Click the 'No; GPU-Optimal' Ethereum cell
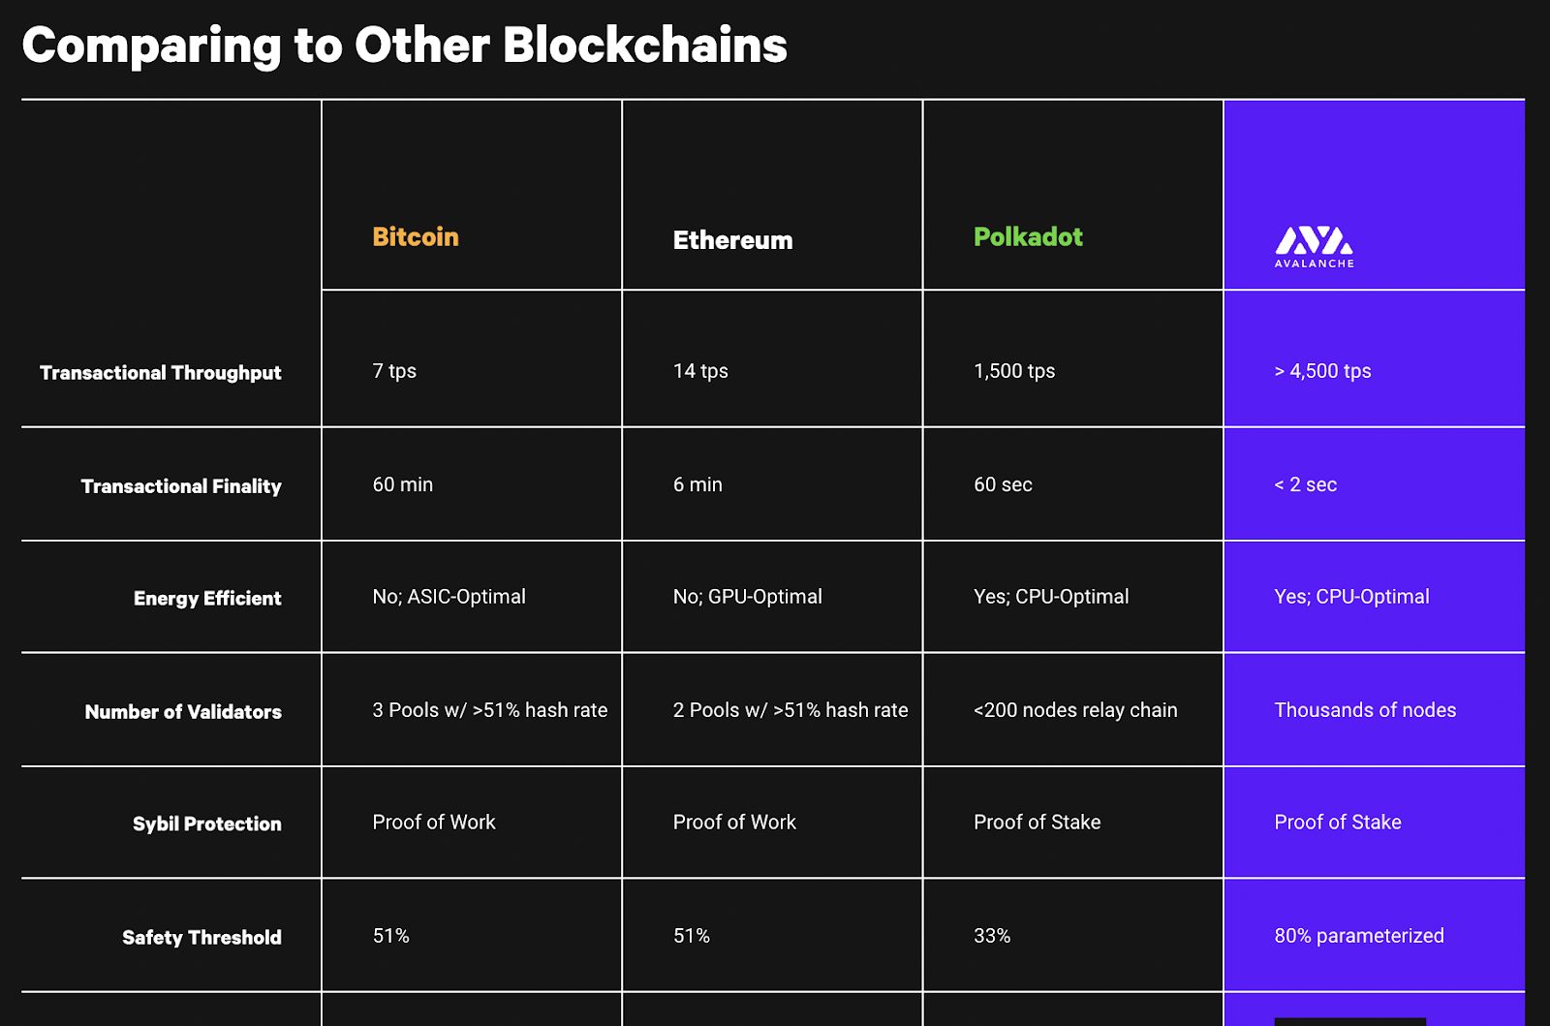 pyautogui.click(x=747, y=597)
